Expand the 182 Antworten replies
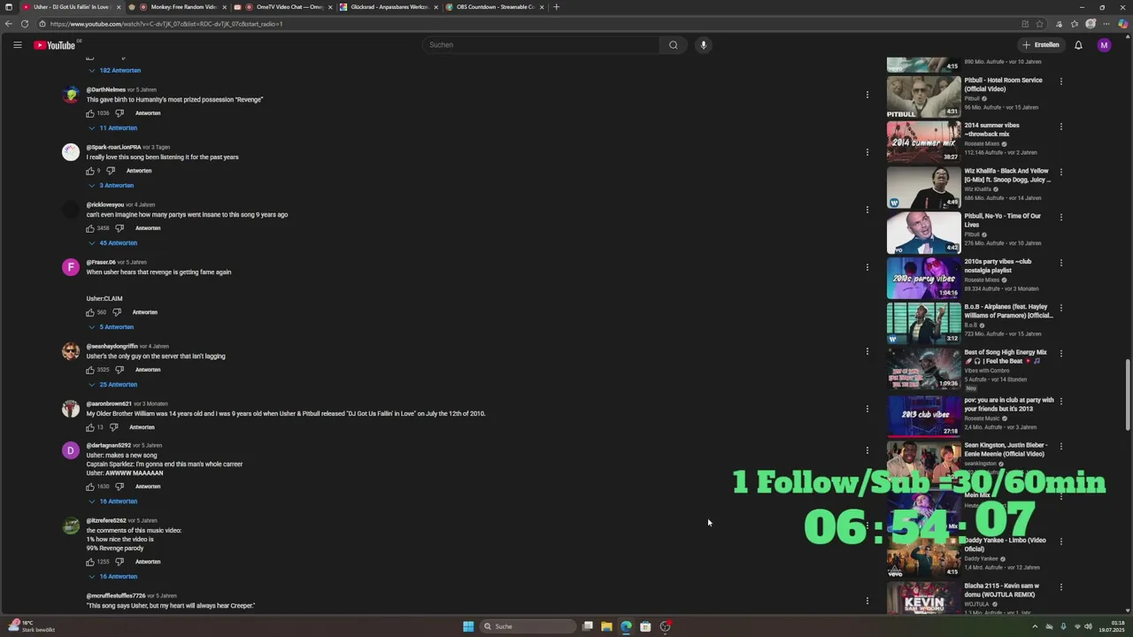The height and width of the screenshot is (637, 1133). pyautogui.click(x=115, y=71)
